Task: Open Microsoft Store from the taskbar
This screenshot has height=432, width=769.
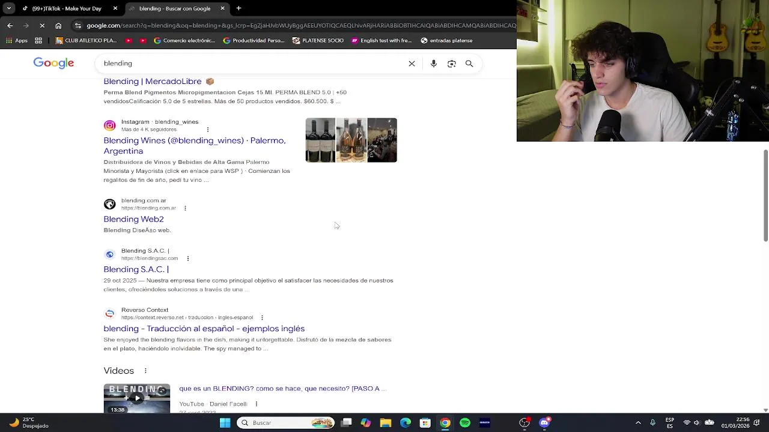Action: (425, 422)
